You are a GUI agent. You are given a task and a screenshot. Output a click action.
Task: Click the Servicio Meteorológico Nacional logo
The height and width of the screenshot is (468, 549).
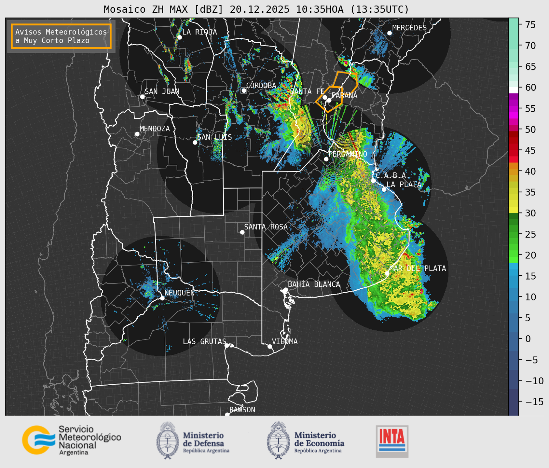click(72, 440)
